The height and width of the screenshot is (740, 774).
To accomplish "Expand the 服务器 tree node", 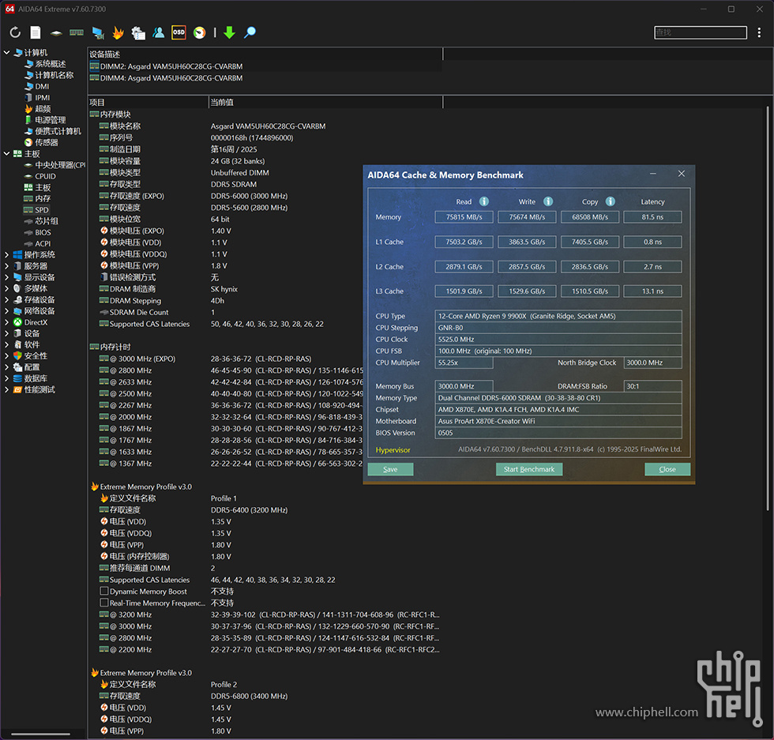I will point(6,265).
